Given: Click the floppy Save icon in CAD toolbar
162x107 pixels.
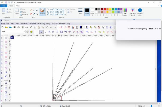Looking at the screenshot, I should [x=14, y=27].
